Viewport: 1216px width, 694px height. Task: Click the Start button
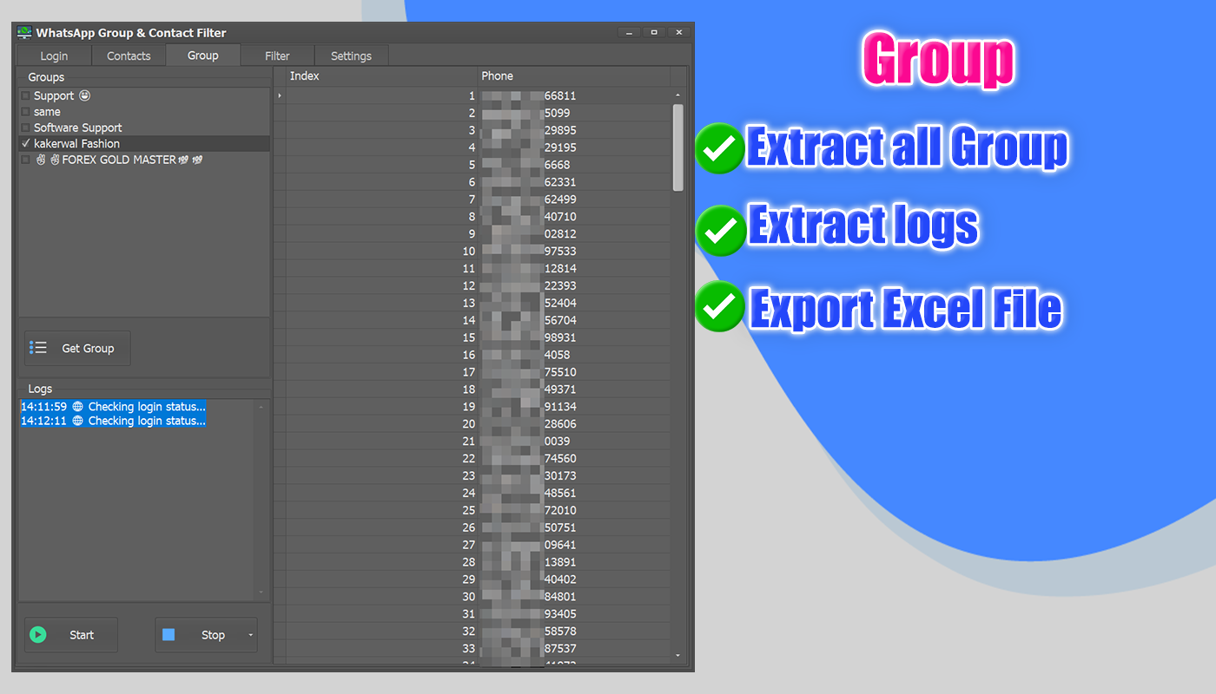point(70,635)
